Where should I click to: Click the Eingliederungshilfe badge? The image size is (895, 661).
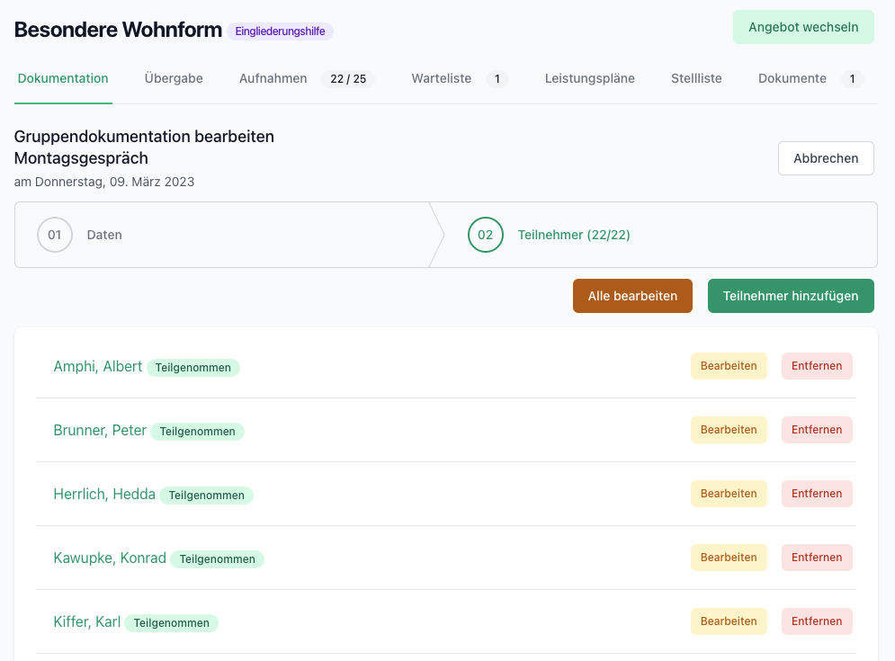281,31
